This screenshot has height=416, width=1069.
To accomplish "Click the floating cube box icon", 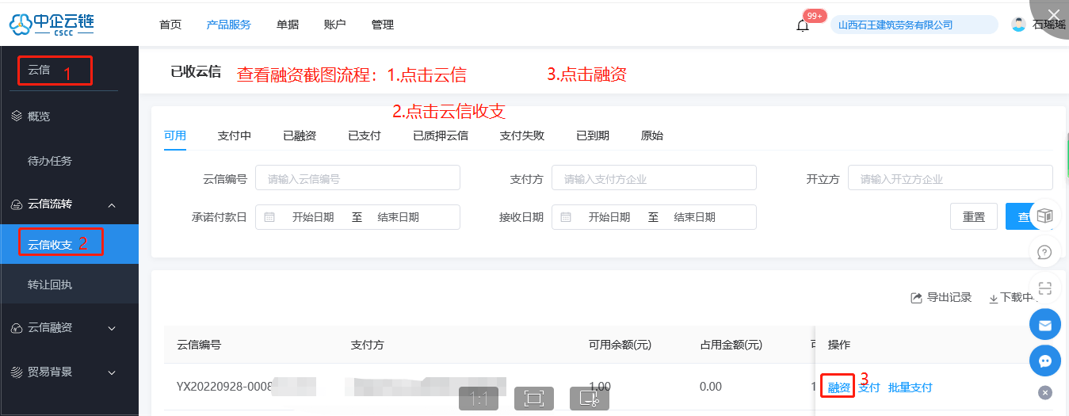I will (x=1044, y=216).
